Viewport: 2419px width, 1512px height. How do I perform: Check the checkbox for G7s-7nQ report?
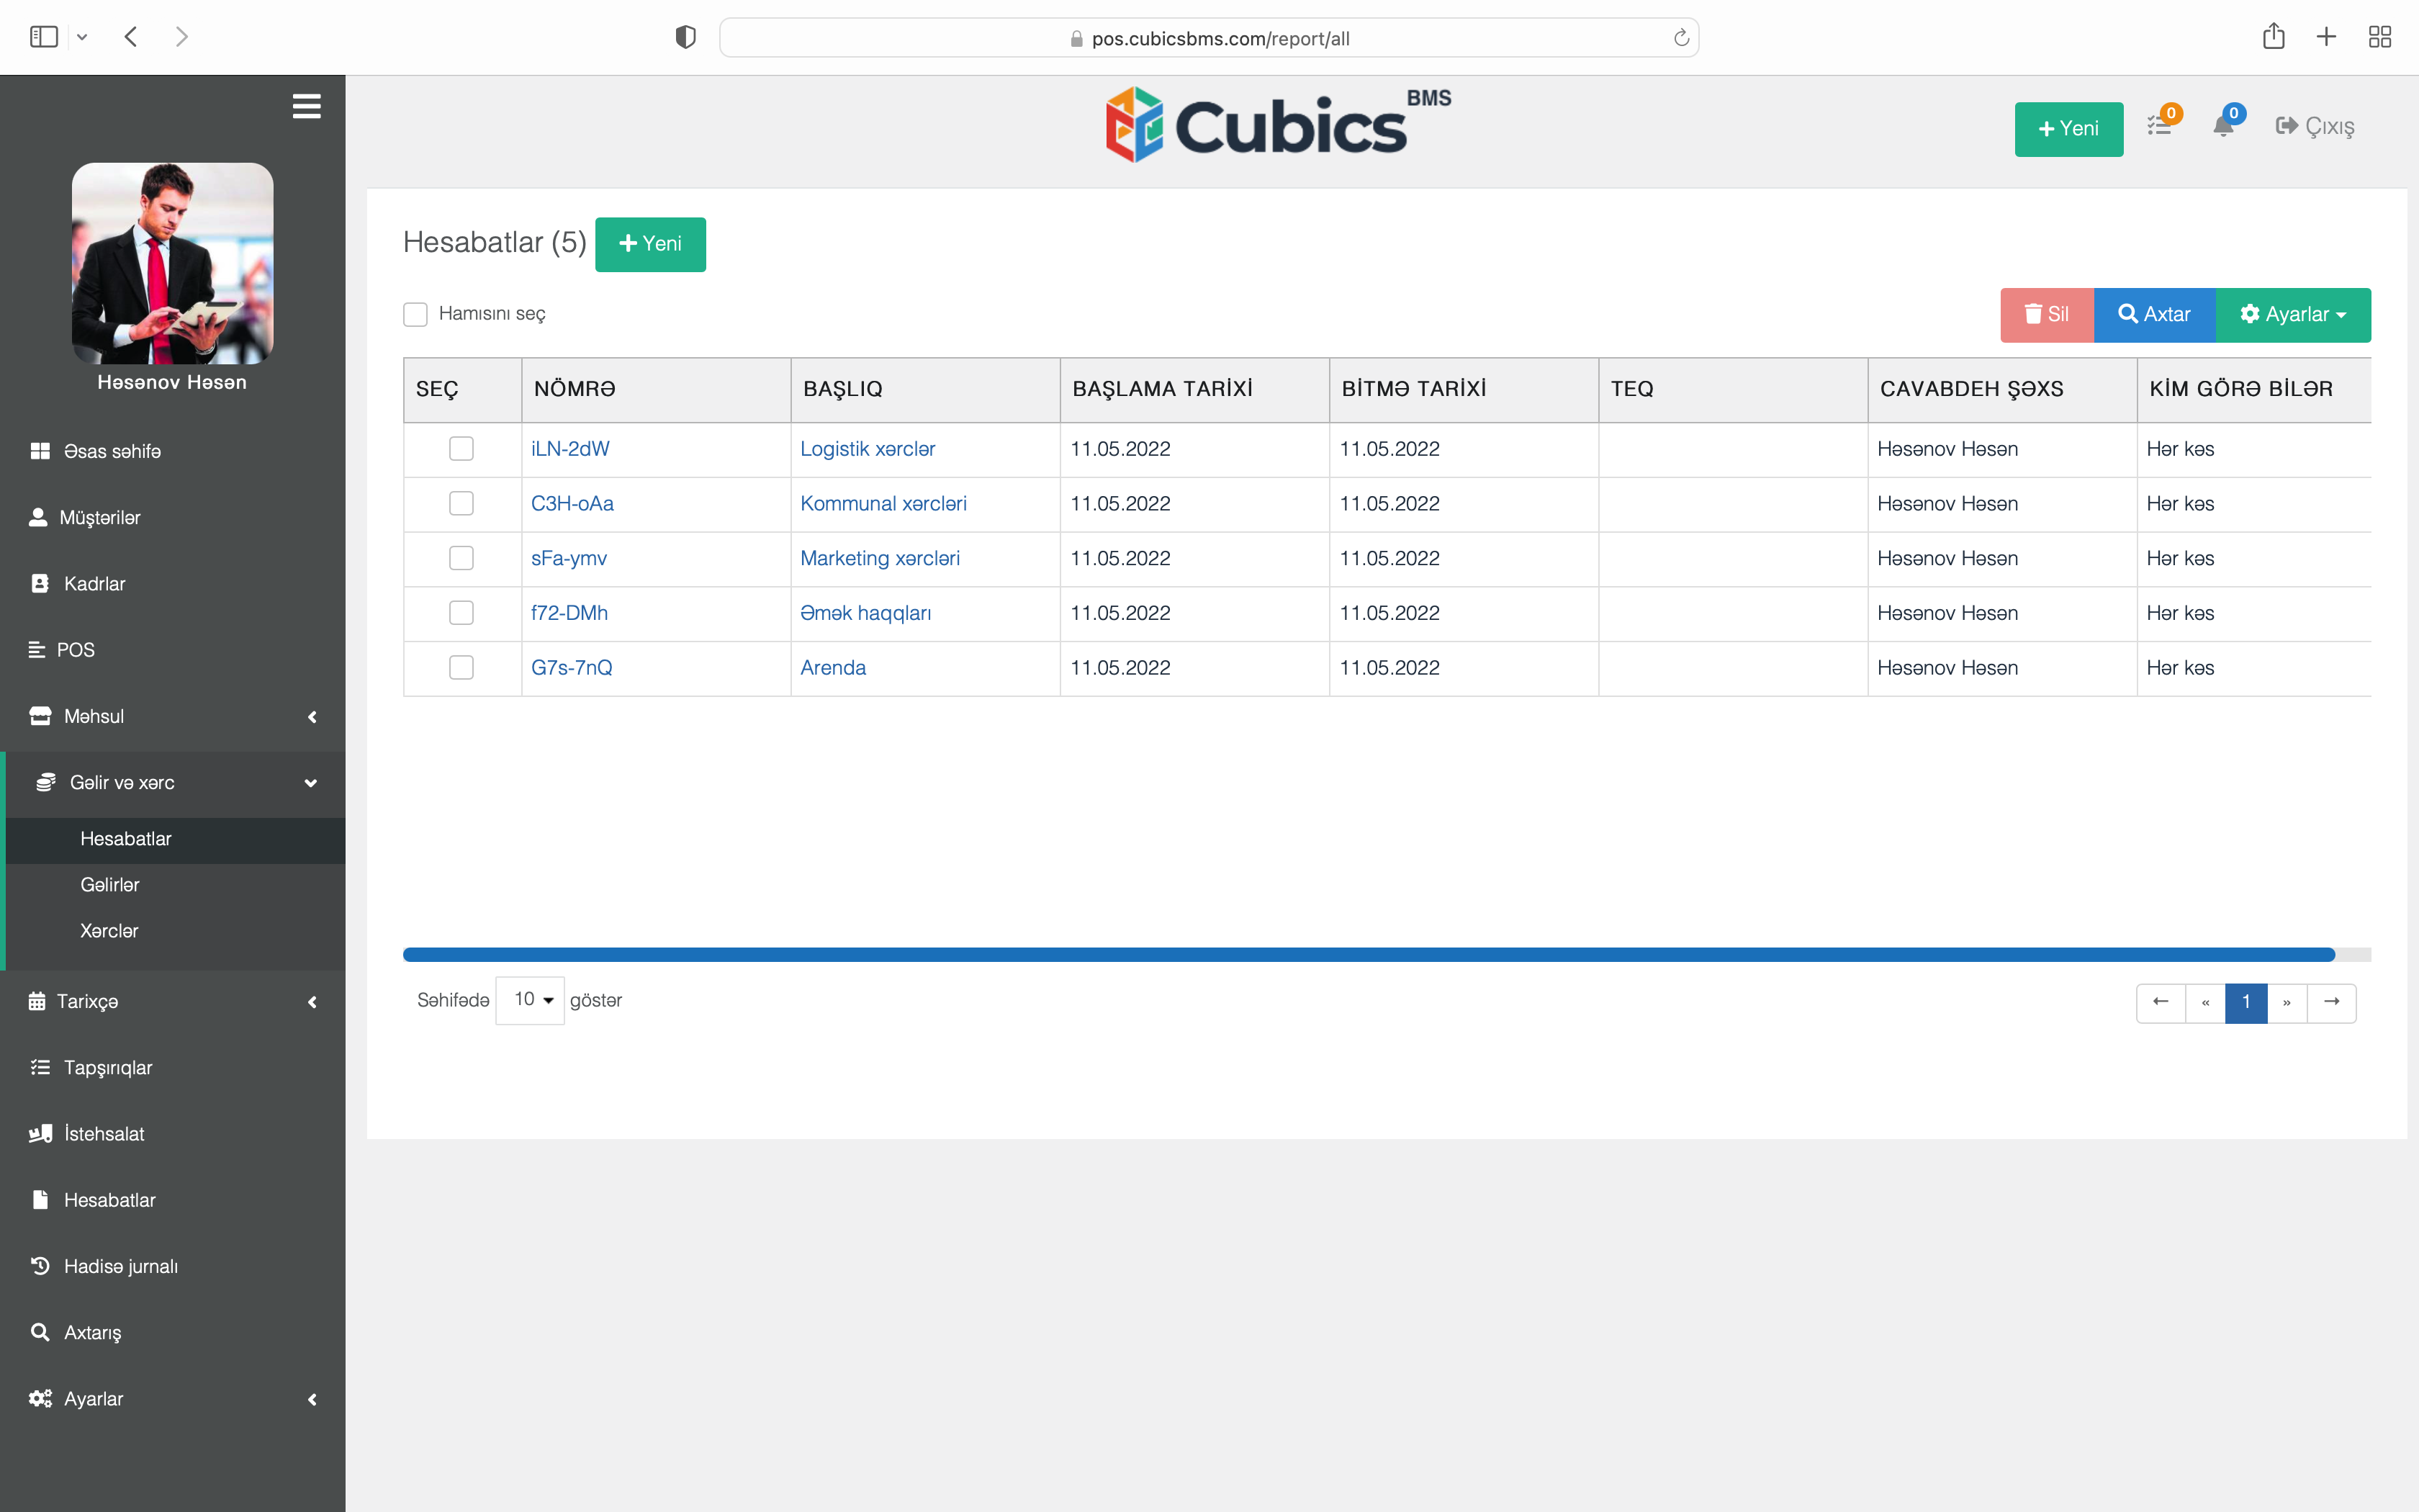pyautogui.click(x=461, y=667)
